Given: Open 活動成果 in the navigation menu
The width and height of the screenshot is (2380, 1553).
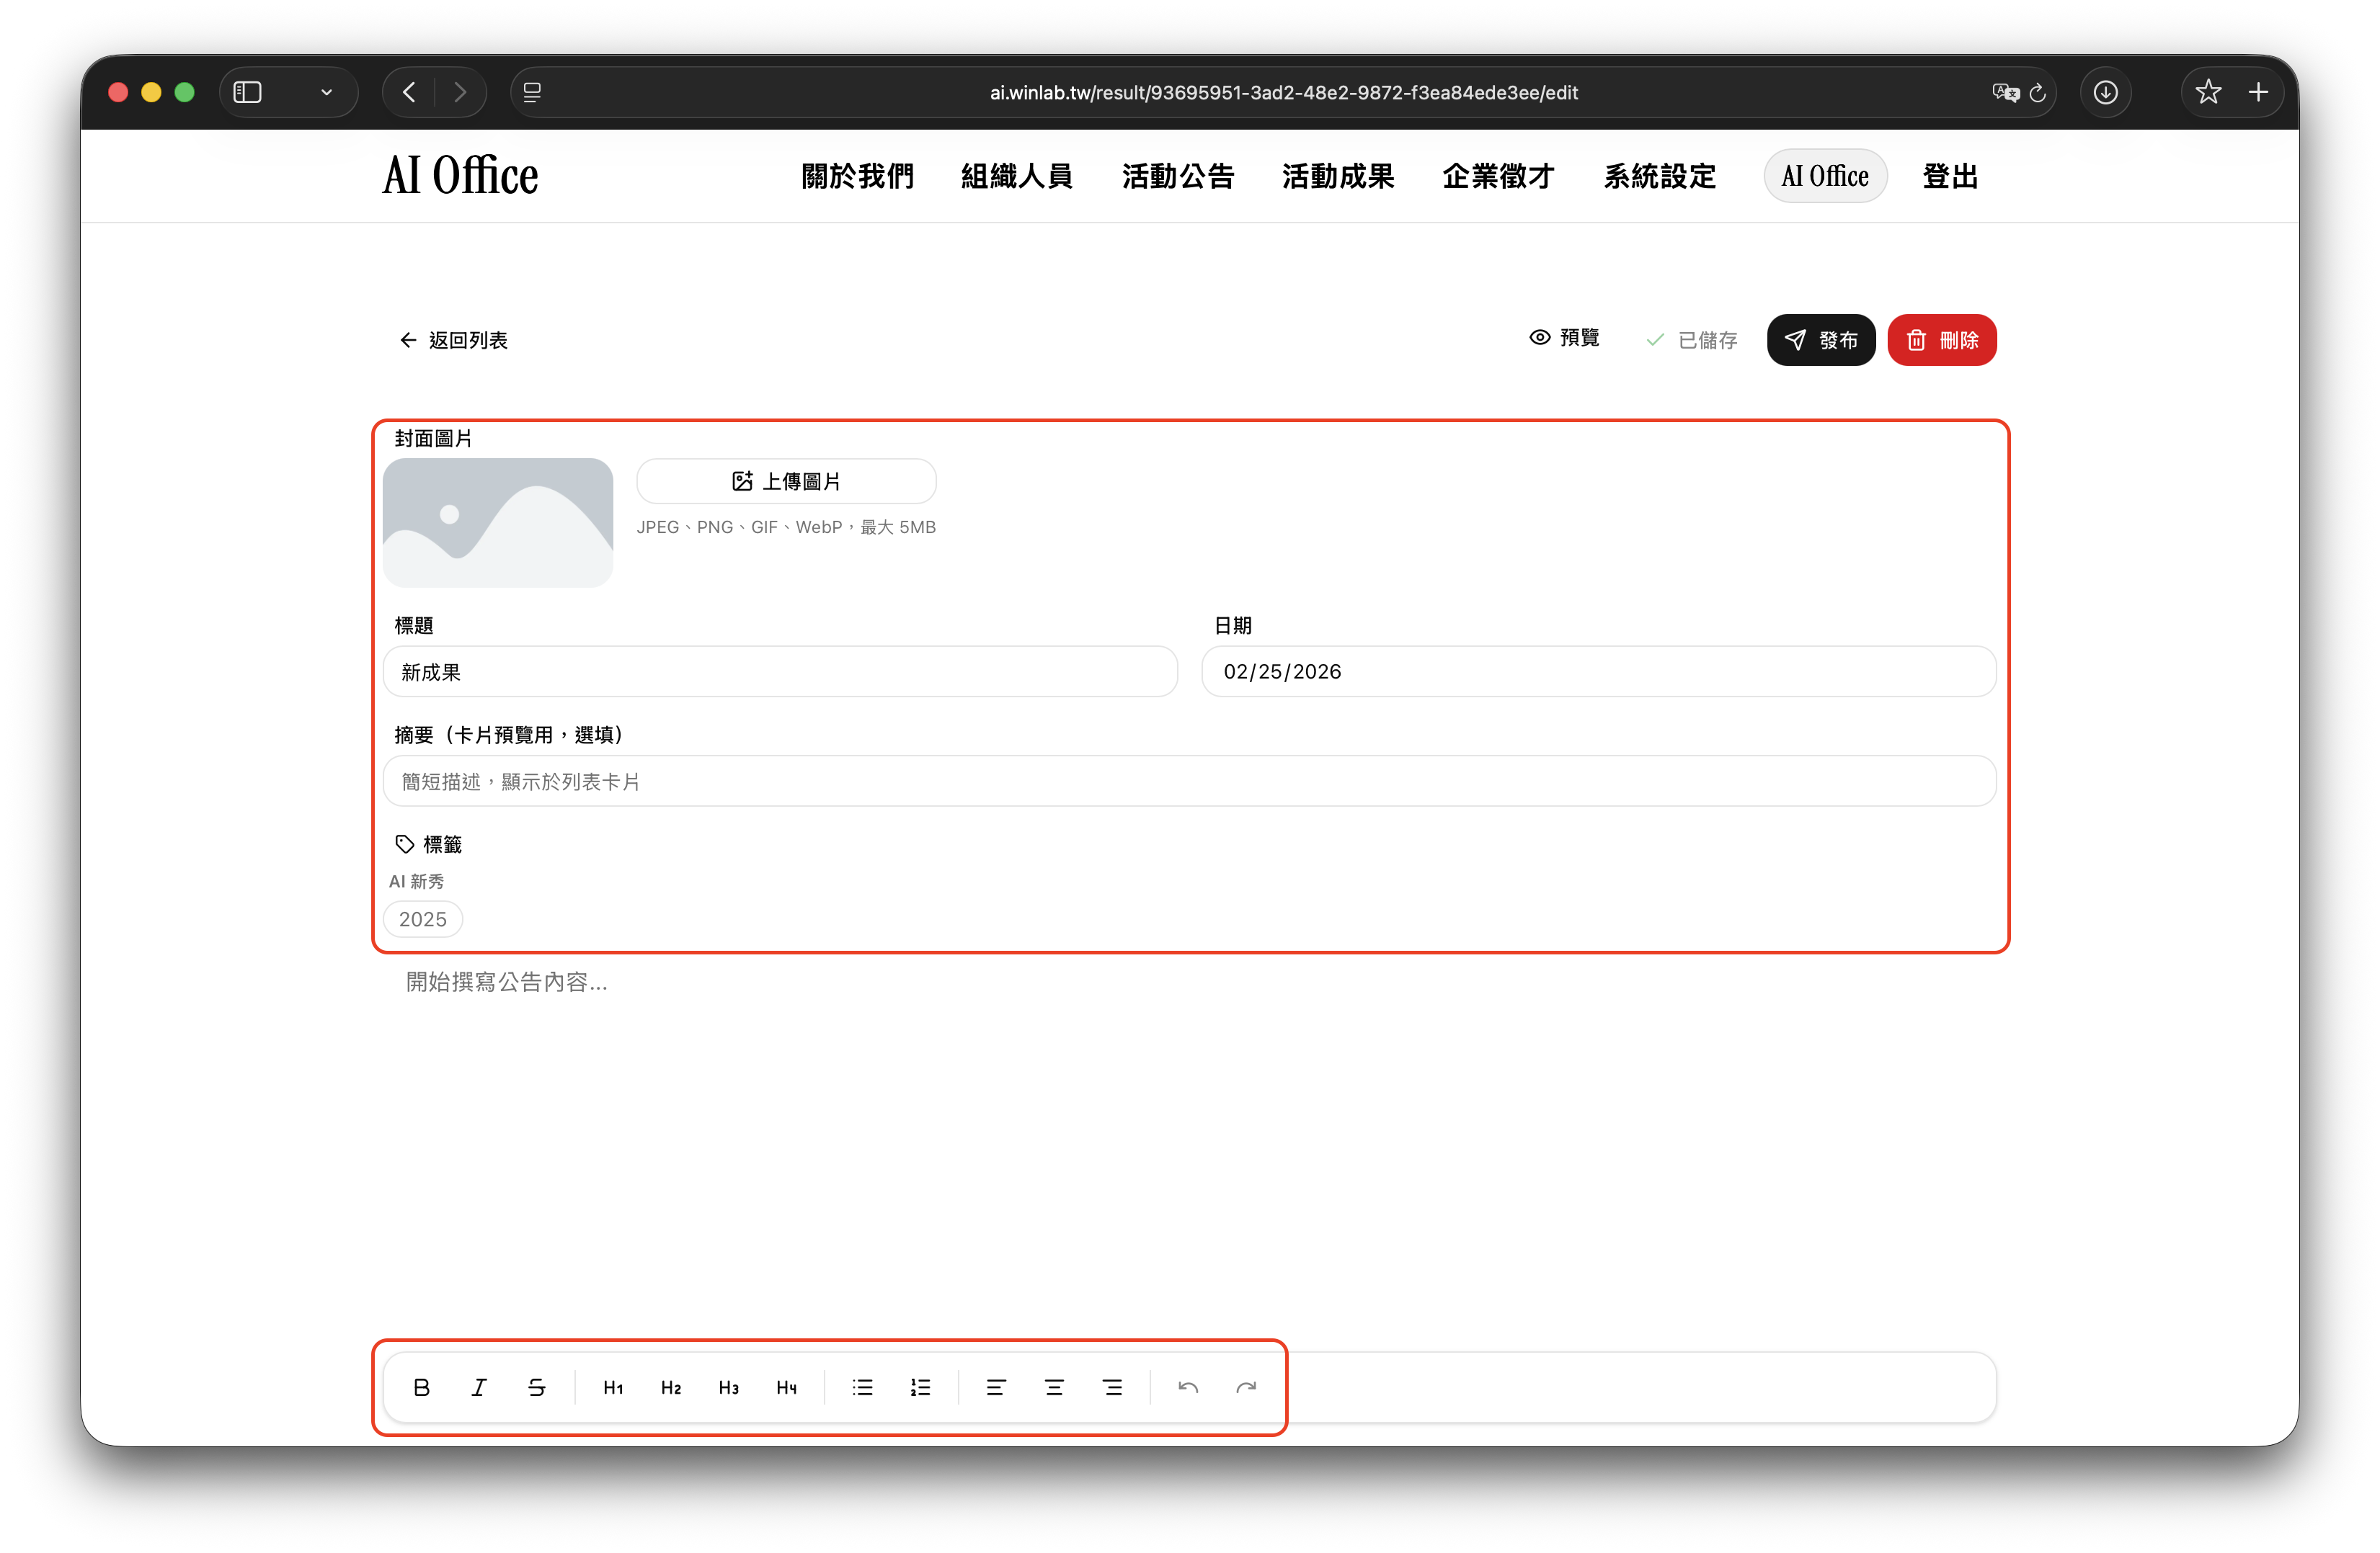Looking at the screenshot, I should click(x=1338, y=177).
